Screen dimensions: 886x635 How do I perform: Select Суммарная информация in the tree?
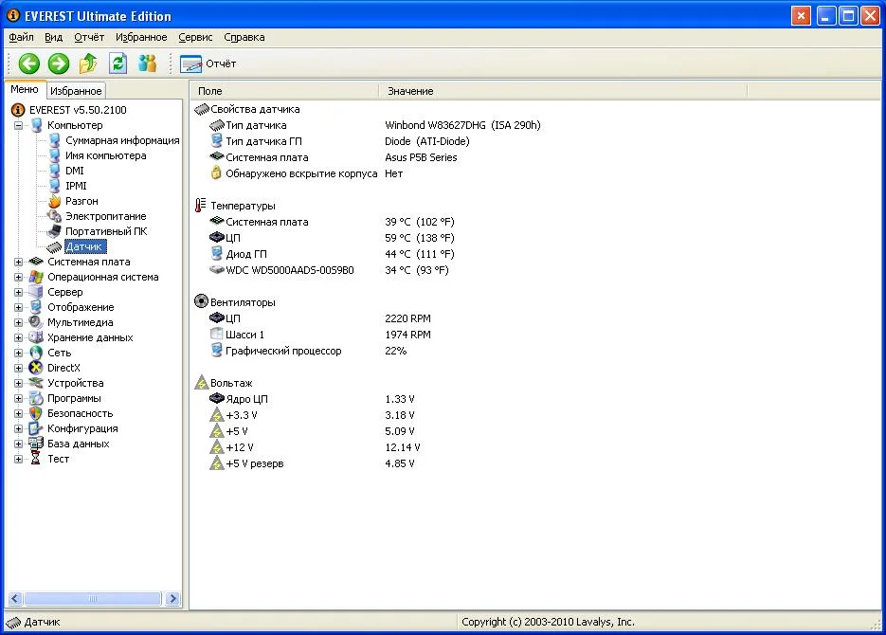(x=121, y=140)
